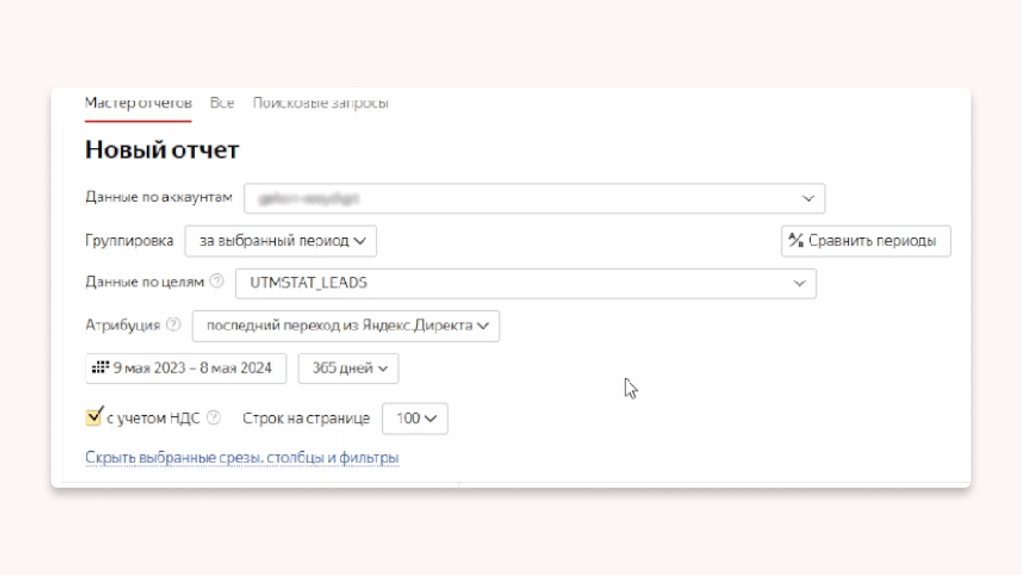Click help icon next to Атрибуция
This screenshot has width=1022, height=575.
173,325
